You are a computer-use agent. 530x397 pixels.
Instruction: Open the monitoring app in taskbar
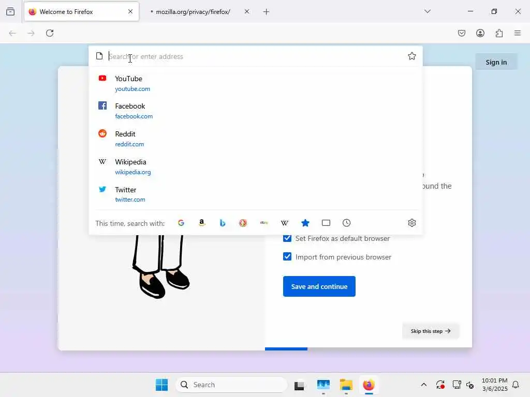(323, 385)
